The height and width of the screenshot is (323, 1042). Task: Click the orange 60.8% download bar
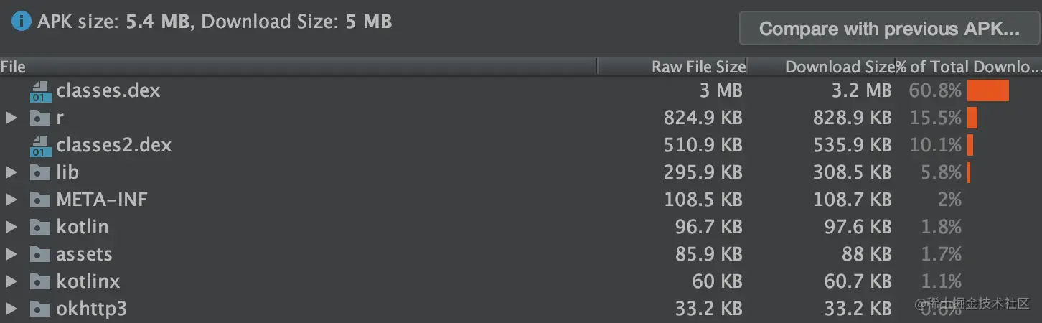click(988, 90)
